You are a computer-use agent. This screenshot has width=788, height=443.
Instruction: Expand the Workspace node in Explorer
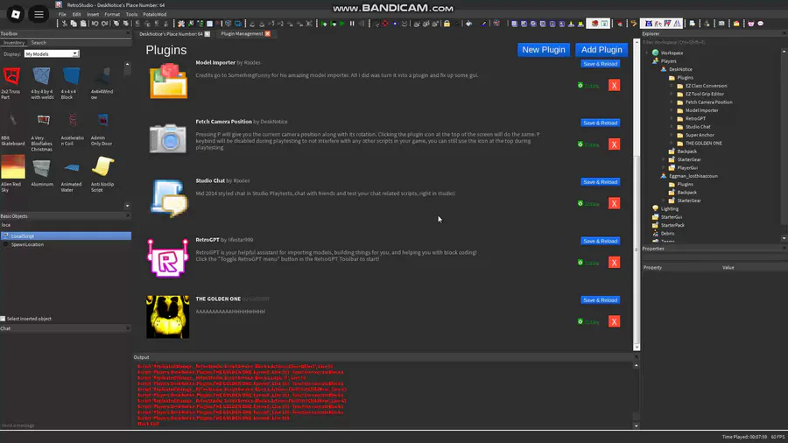tap(647, 53)
